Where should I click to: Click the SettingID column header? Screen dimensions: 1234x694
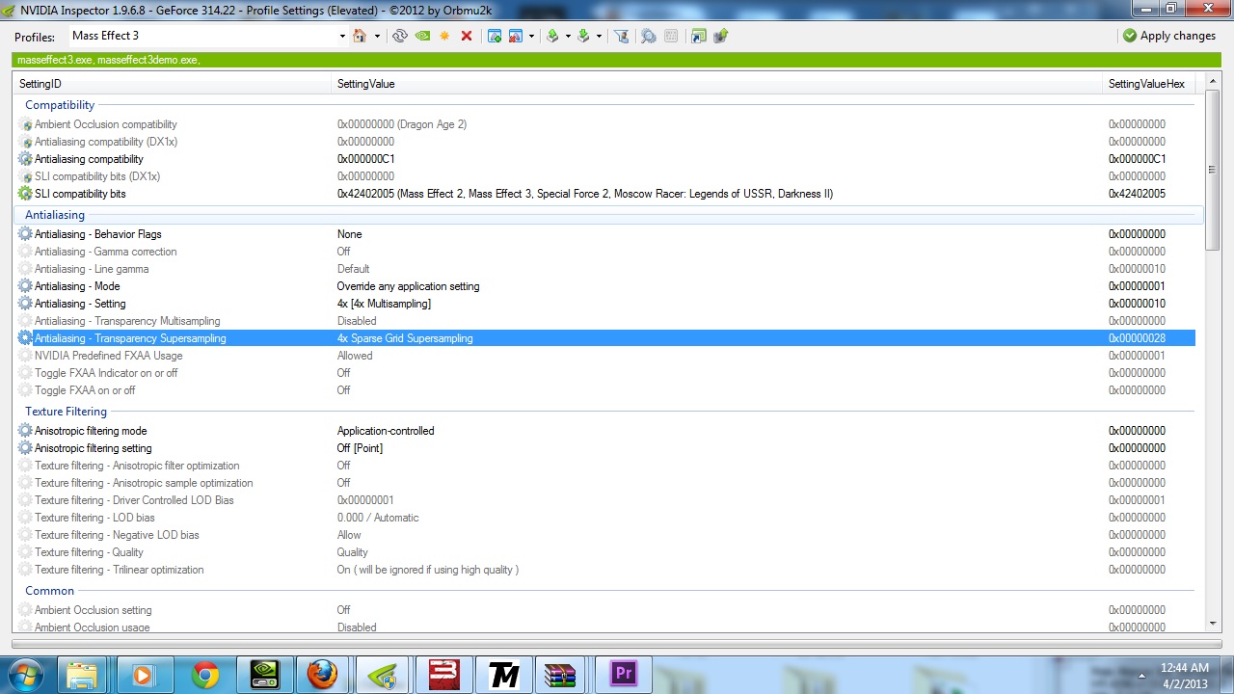173,84
